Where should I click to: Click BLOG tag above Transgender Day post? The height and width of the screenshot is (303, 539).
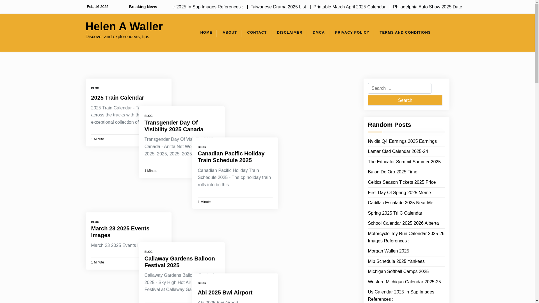coord(148,116)
